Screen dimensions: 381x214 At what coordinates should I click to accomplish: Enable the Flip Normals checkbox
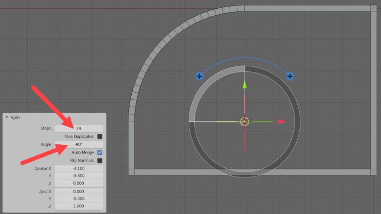coord(100,161)
